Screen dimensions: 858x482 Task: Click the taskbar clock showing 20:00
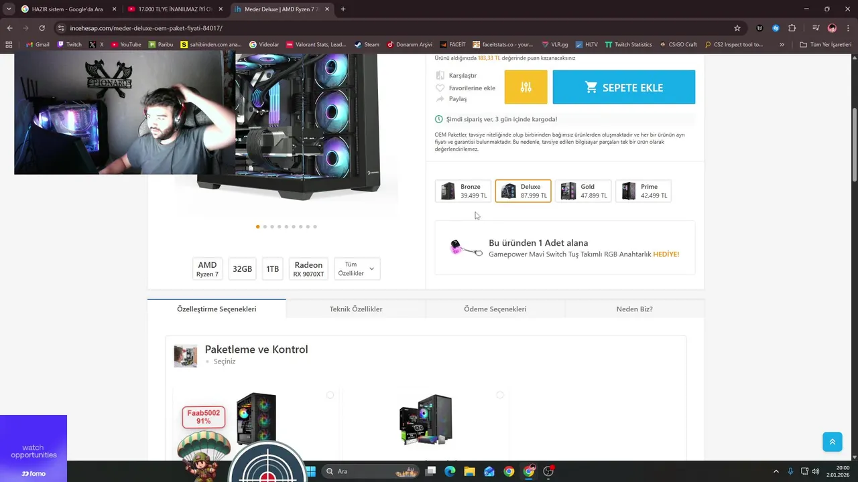click(x=838, y=471)
